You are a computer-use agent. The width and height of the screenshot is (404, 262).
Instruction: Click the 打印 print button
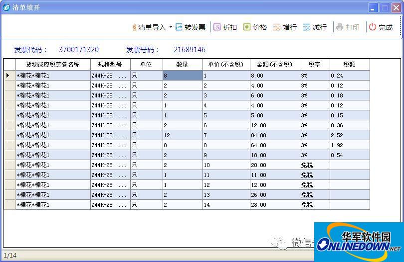click(x=348, y=27)
